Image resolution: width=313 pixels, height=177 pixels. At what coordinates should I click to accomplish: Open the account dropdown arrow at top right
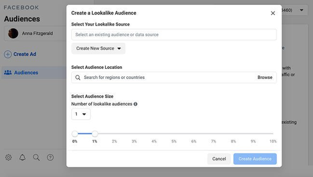[x=302, y=10]
